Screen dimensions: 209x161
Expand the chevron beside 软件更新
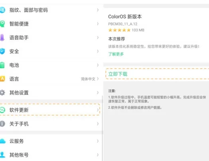(98, 110)
